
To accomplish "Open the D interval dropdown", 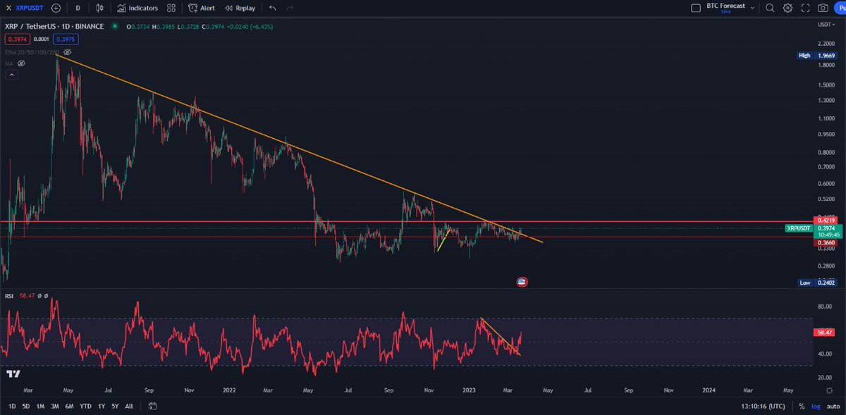I will click(x=78, y=8).
